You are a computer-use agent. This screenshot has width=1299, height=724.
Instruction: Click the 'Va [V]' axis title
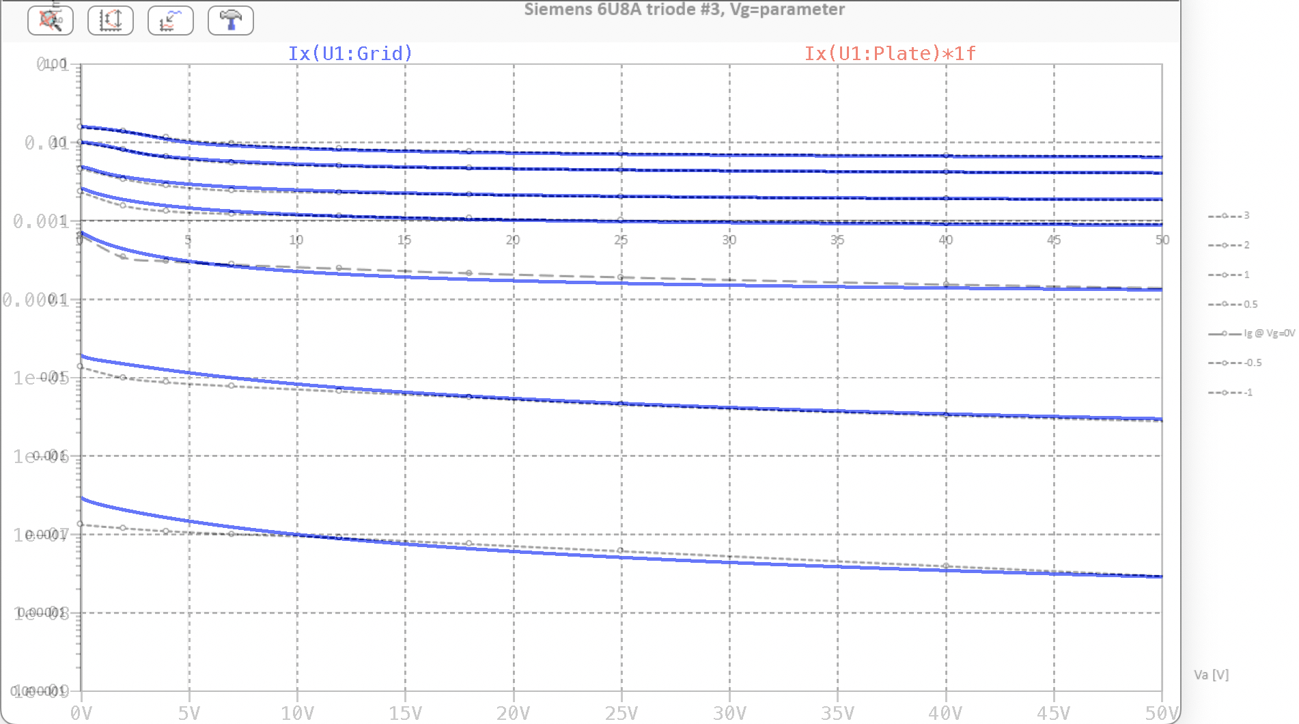[x=1211, y=675]
